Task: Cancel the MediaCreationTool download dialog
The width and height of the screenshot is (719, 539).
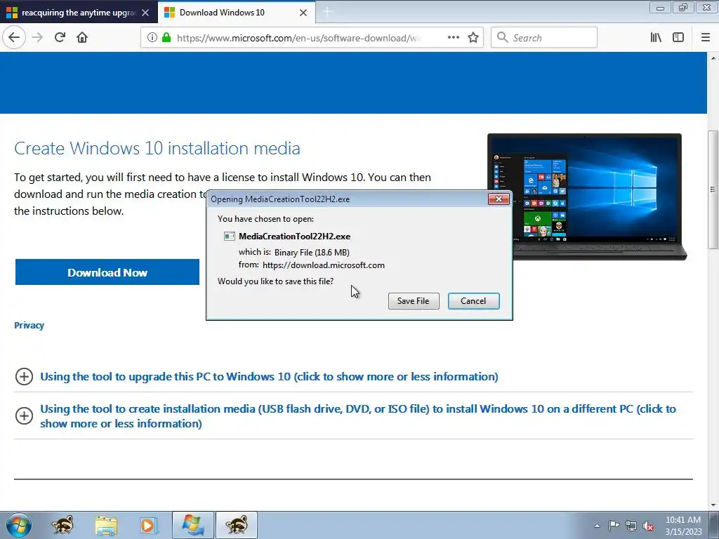Action: click(x=473, y=301)
